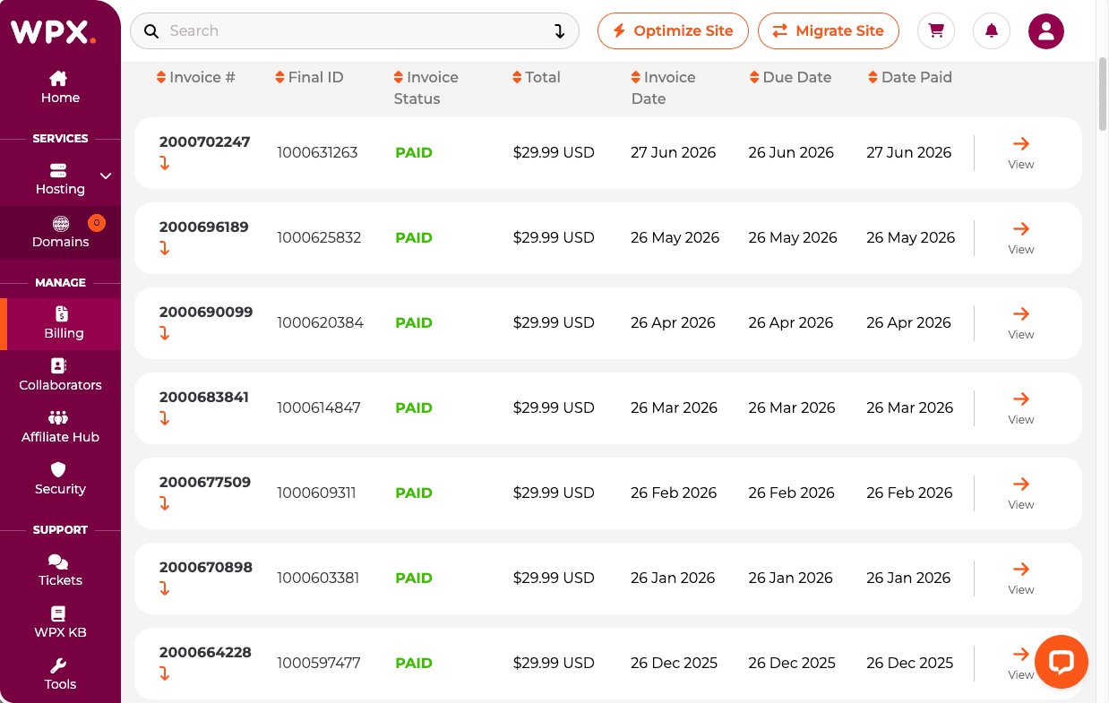Click the arrow at the search bar's end
The image size is (1109, 703).
click(x=560, y=31)
